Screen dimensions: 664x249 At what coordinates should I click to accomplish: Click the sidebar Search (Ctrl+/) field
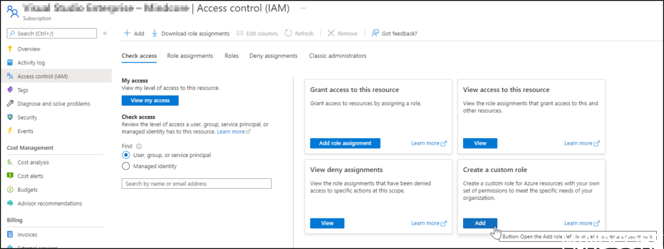(52, 34)
